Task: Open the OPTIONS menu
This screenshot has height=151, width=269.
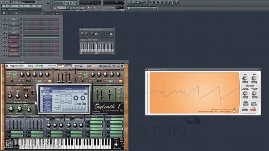Action: tap(27, 5)
